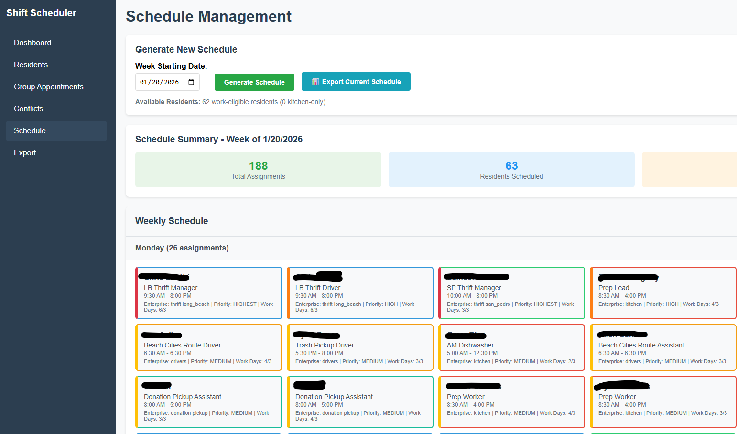The height and width of the screenshot is (434, 737).
Task: Select the Beach Cities Route Assistant card
Action: [663, 347]
